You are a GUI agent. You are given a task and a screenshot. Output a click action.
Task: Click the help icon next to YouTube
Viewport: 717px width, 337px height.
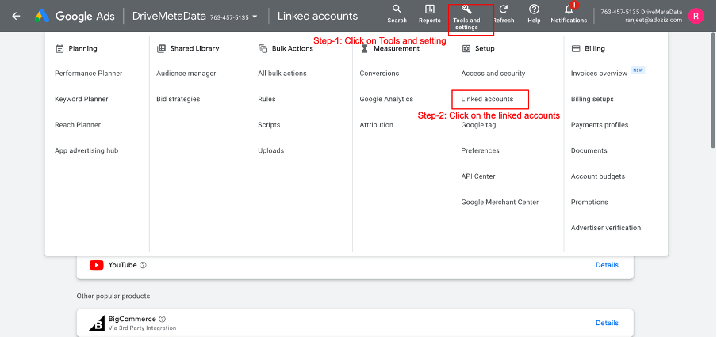click(x=143, y=265)
